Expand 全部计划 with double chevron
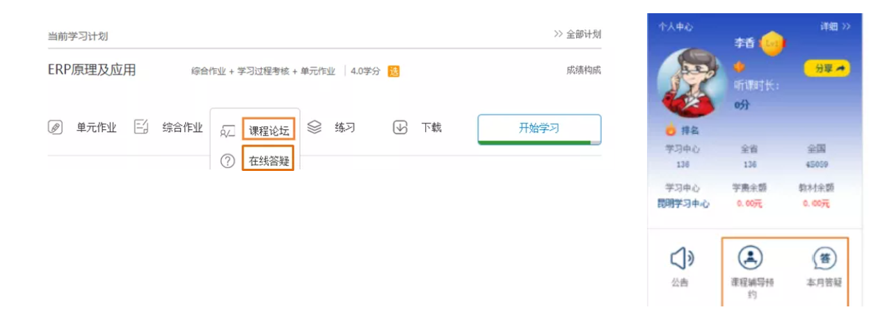Screen dimensions: 878x321 point(577,34)
